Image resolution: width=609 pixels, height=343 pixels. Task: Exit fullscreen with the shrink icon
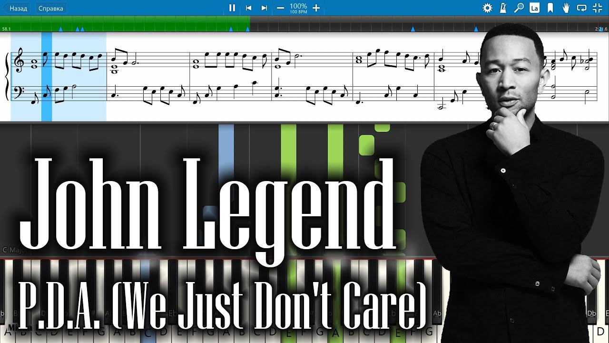click(x=597, y=8)
